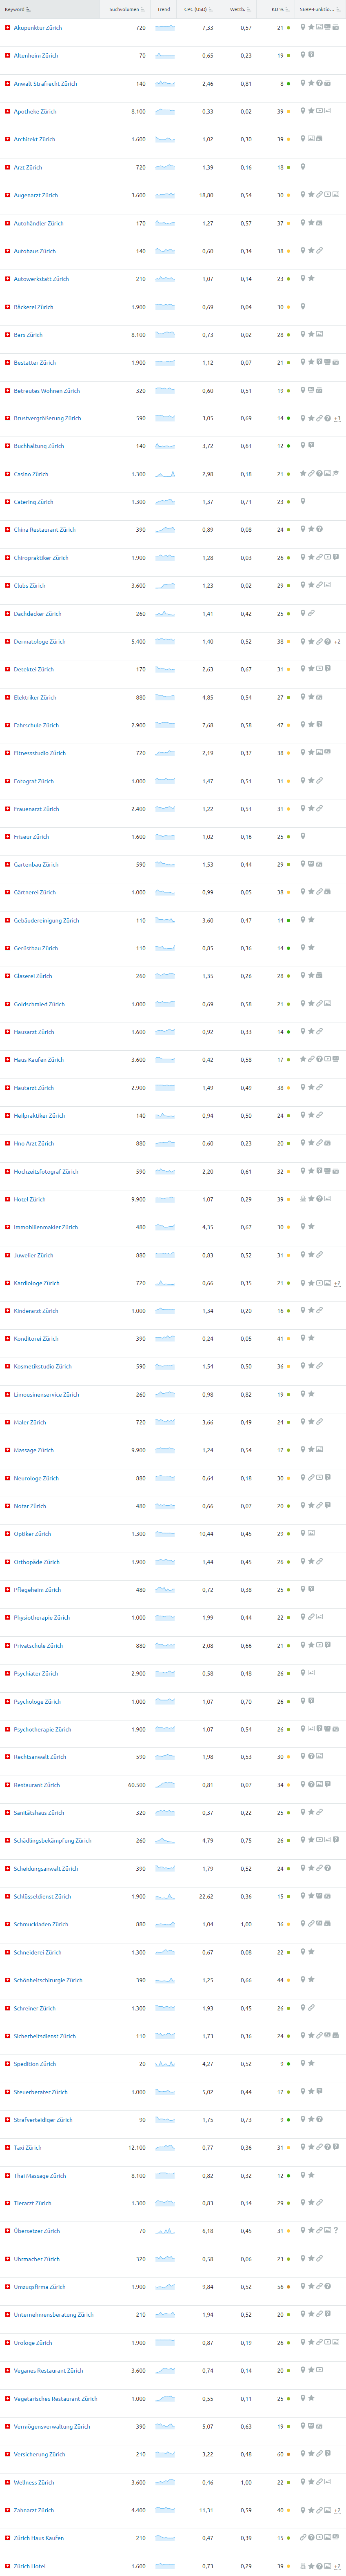Click the KD difficulty dot for Umzugsfirma Zürich
346x2576 pixels.
point(288,2287)
